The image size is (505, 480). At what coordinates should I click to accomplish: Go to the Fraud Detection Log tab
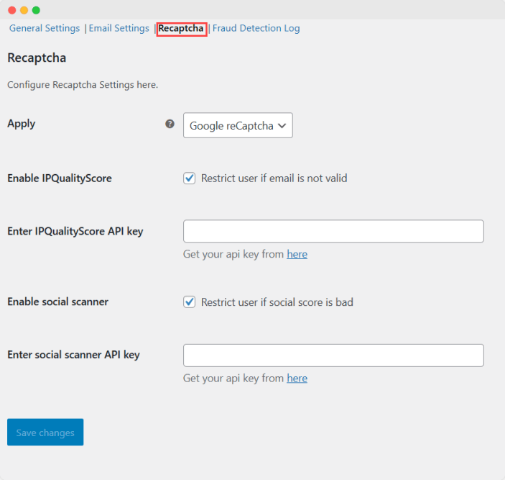click(256, 29)
